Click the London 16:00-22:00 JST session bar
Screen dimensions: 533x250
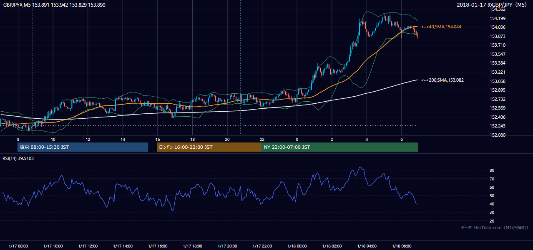tap(209, 147)
